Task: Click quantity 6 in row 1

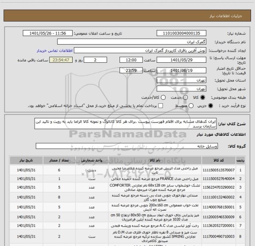Action: (59, 170)
